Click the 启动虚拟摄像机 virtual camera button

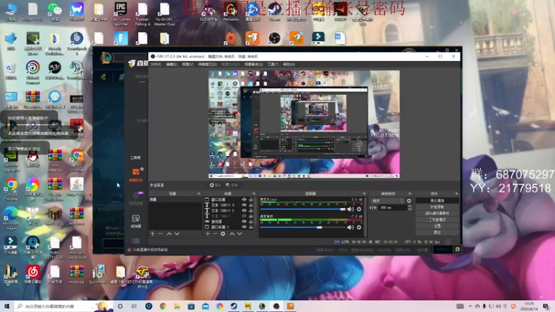click(437, 214)
